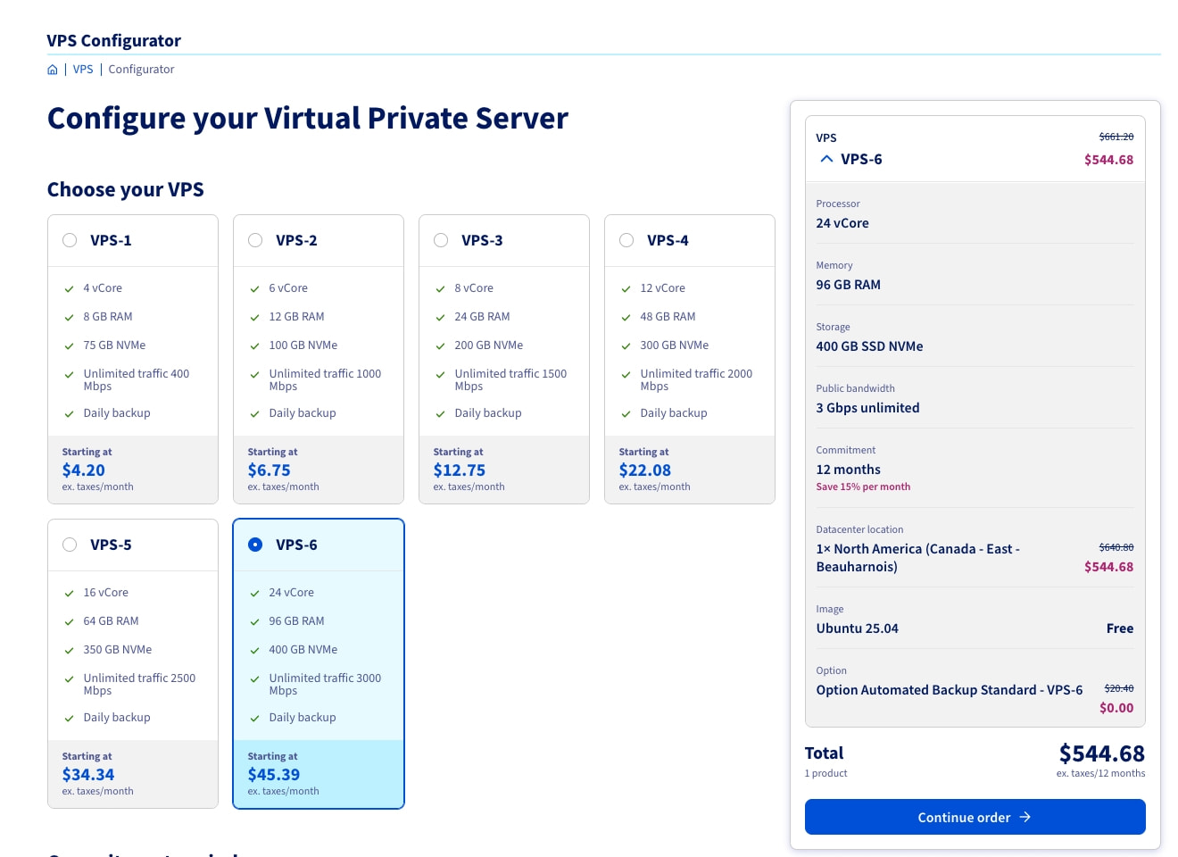
Task: Click North America Canada East Beauharnois location
Action: (x=917, y=558)
